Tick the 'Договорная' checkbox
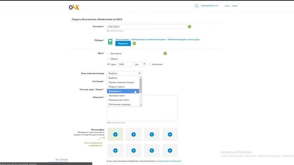294x165 pixels. 150,64
